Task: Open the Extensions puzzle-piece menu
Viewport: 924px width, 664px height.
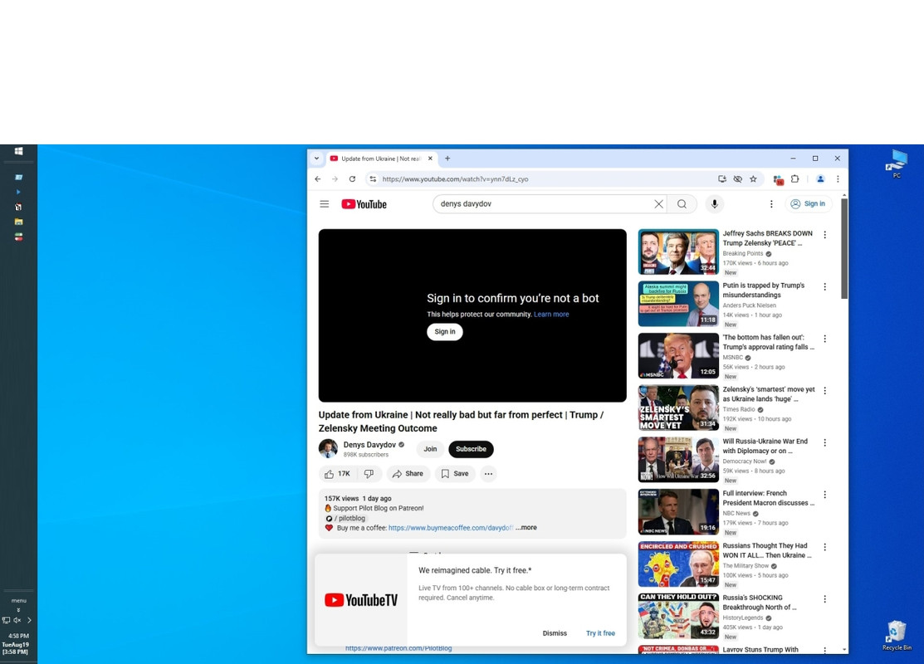Action: click(x=794, y=179)
